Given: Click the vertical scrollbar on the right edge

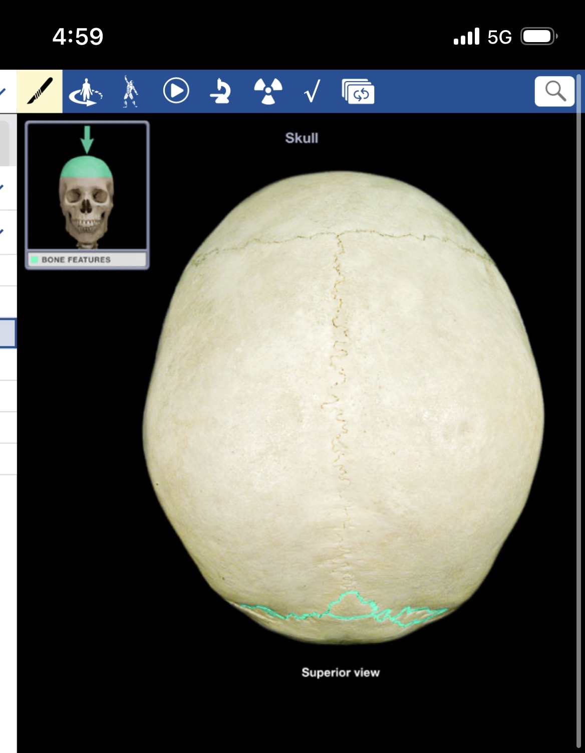Looking at the screenshot, I should [x=579, y=411].
